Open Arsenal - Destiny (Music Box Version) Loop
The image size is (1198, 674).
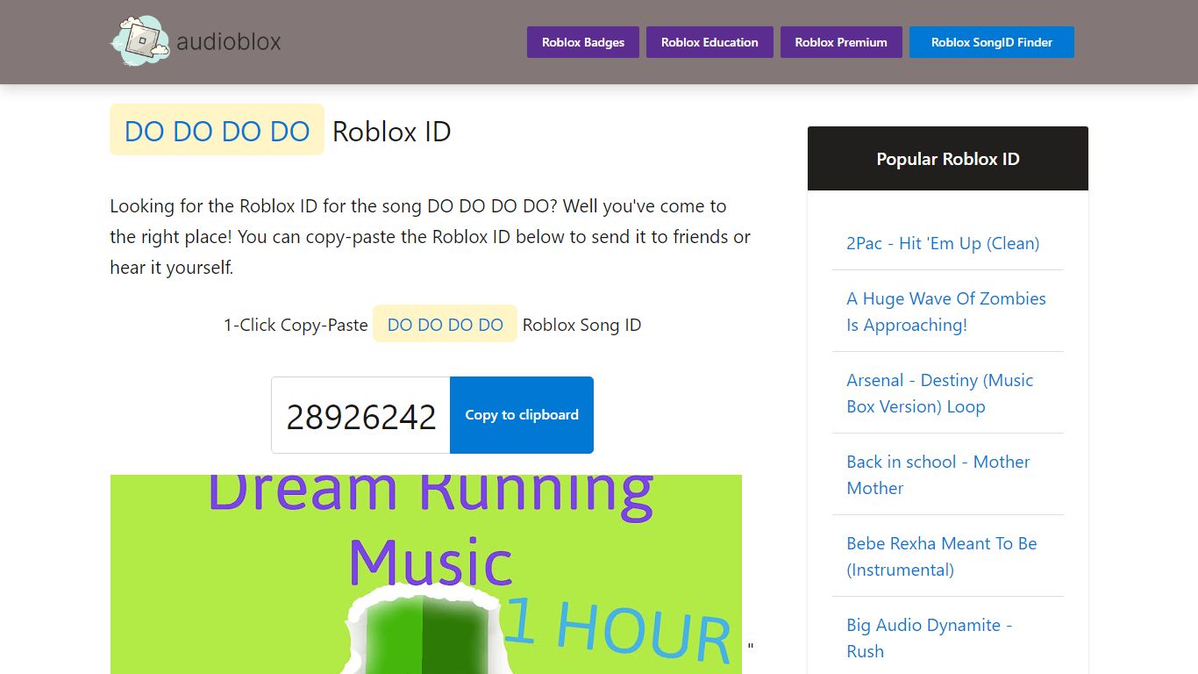tap(940, 393)
